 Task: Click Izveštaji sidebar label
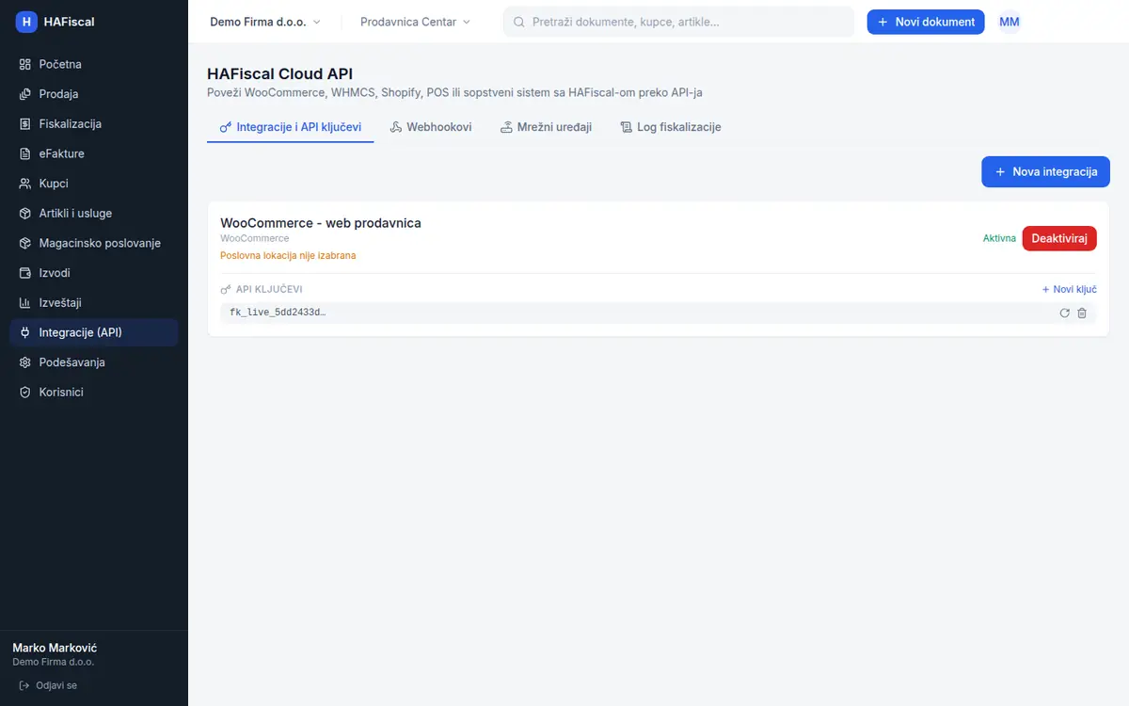coord(60,303)
